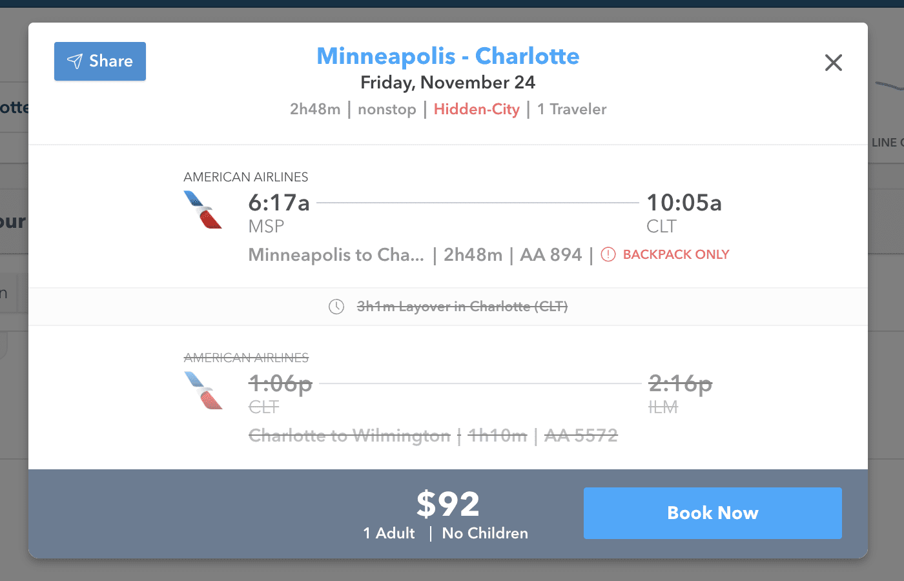Select the $92 price display
The image size is (904, 581).
pos(448,505)
